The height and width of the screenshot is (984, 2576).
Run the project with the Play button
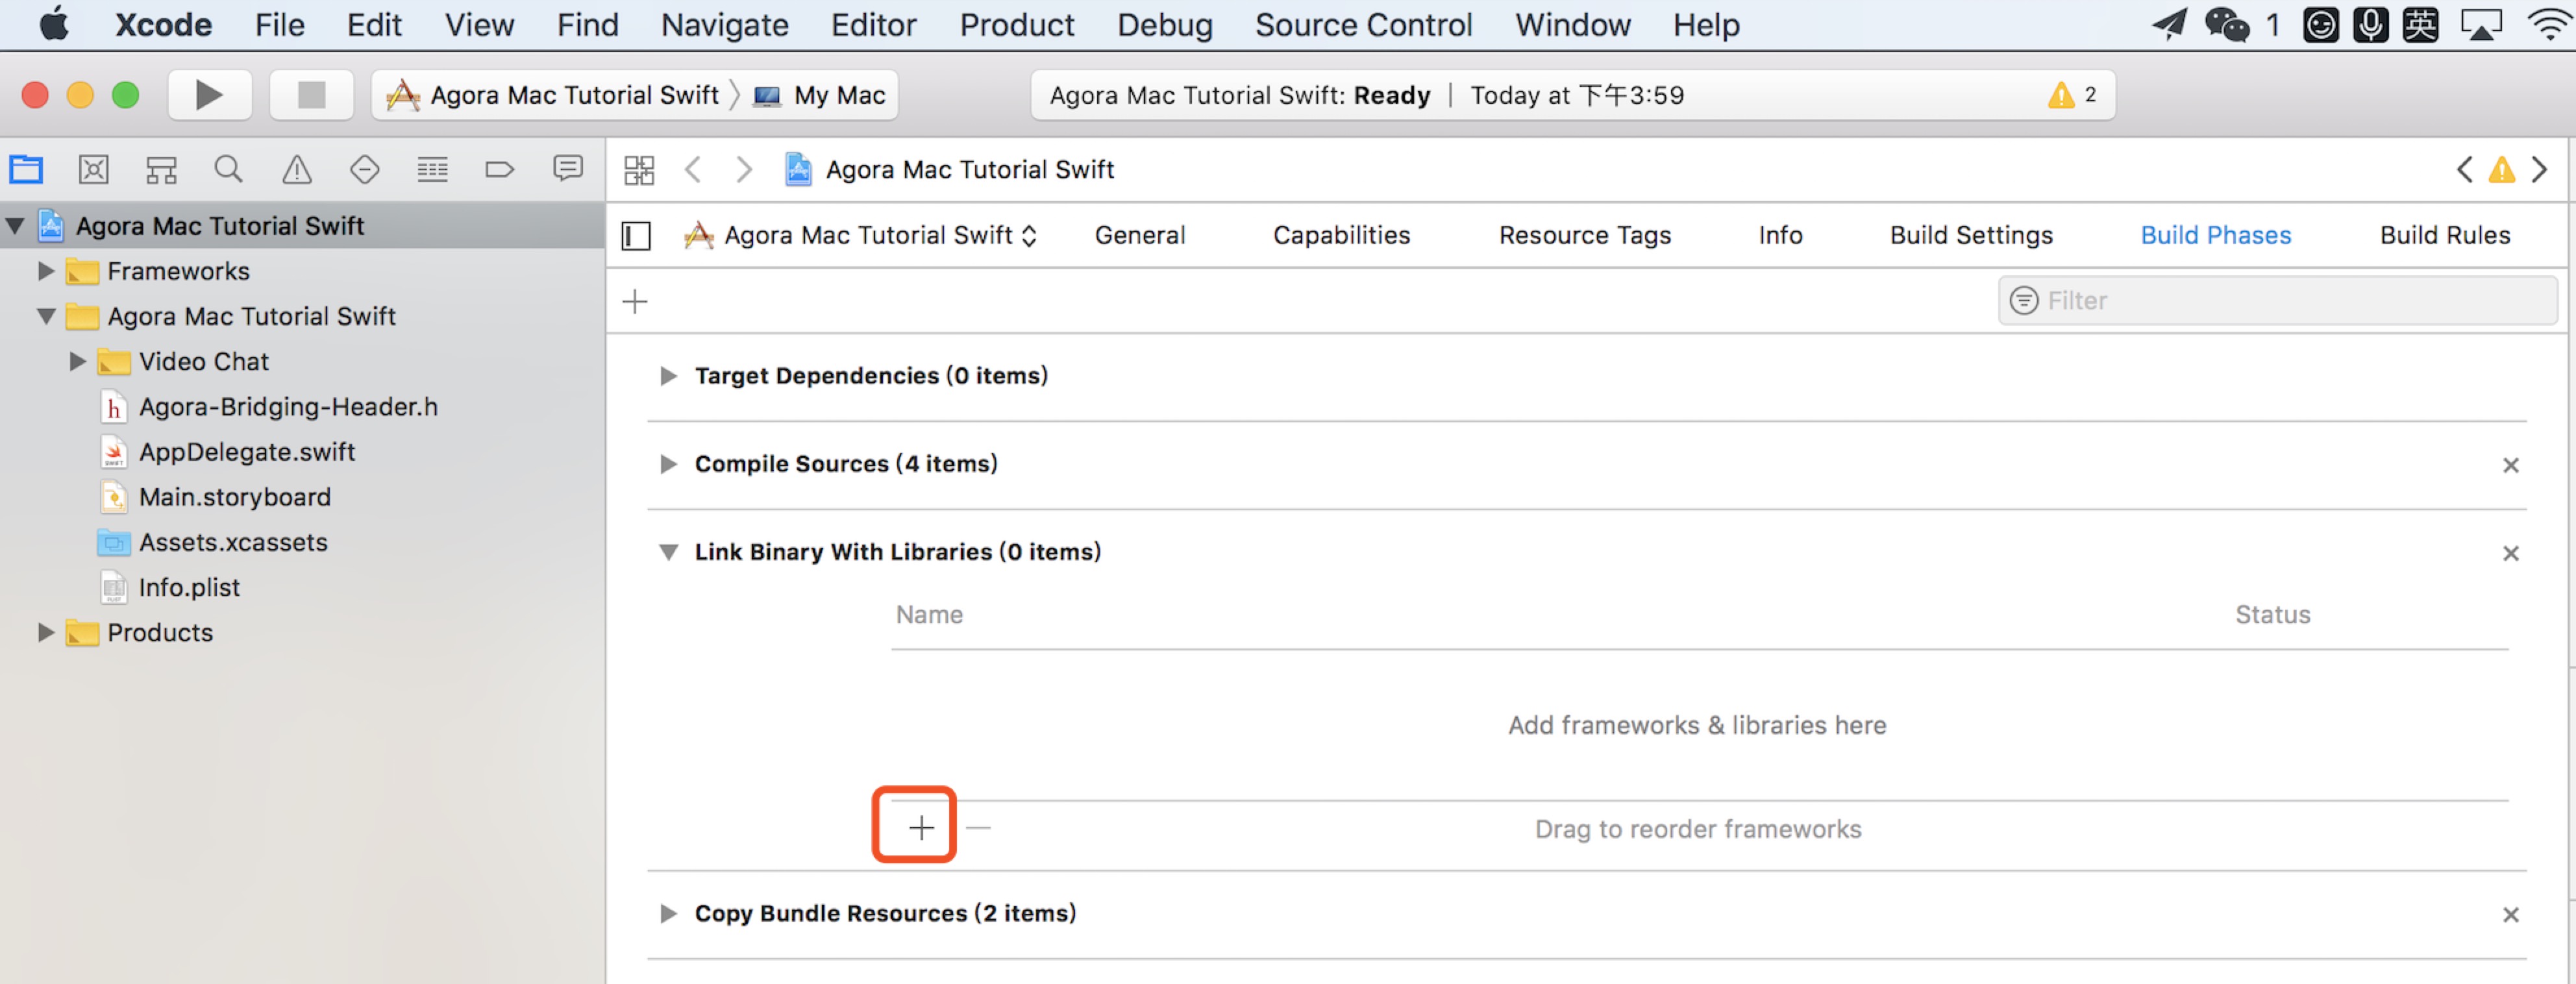[x=209, y=95]
